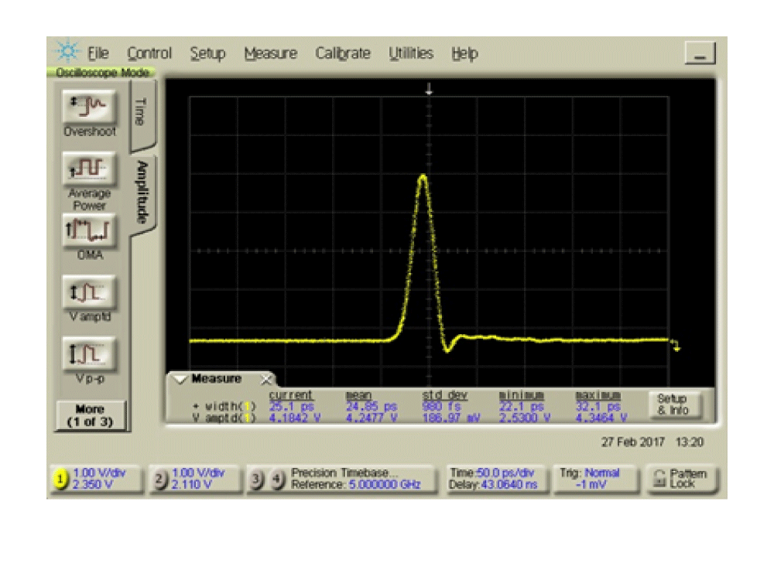
Task: Open Trig Normal trigger settings
Action: [594, 479]
